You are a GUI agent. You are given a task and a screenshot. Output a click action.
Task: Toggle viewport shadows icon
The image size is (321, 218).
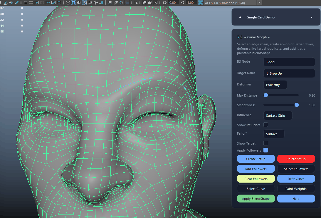pos(101,3)
